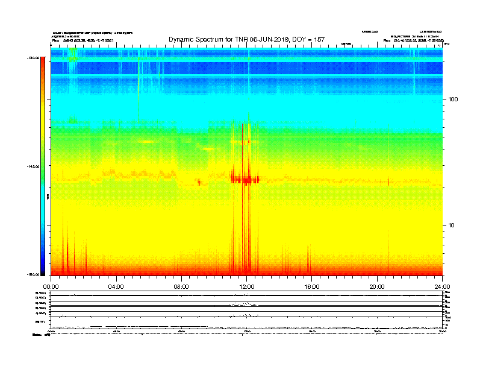
Task: Click the '20:00' time axis label
Action: point(377,287)
